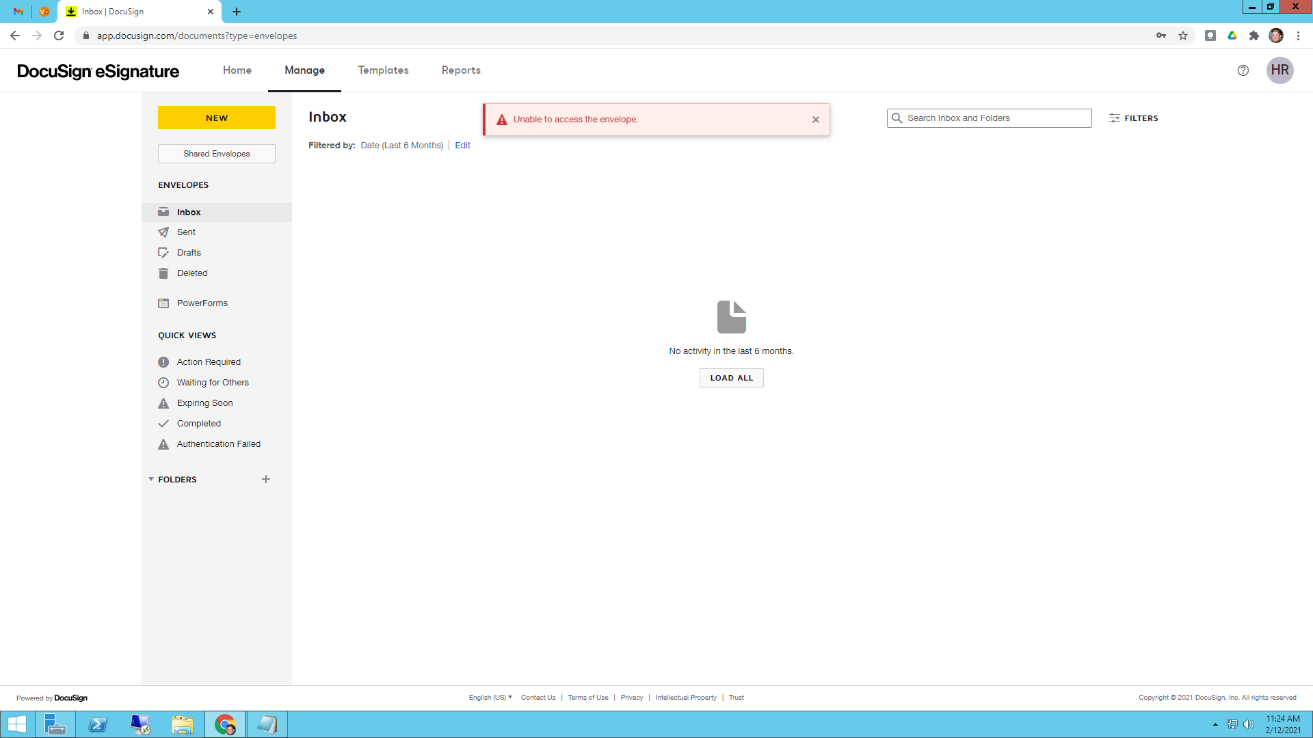Open the Templates tab

click(x=384, y=70)
